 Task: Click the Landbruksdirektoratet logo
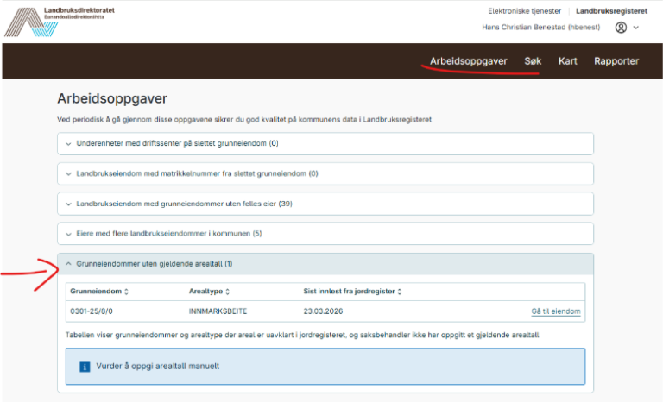60,22
